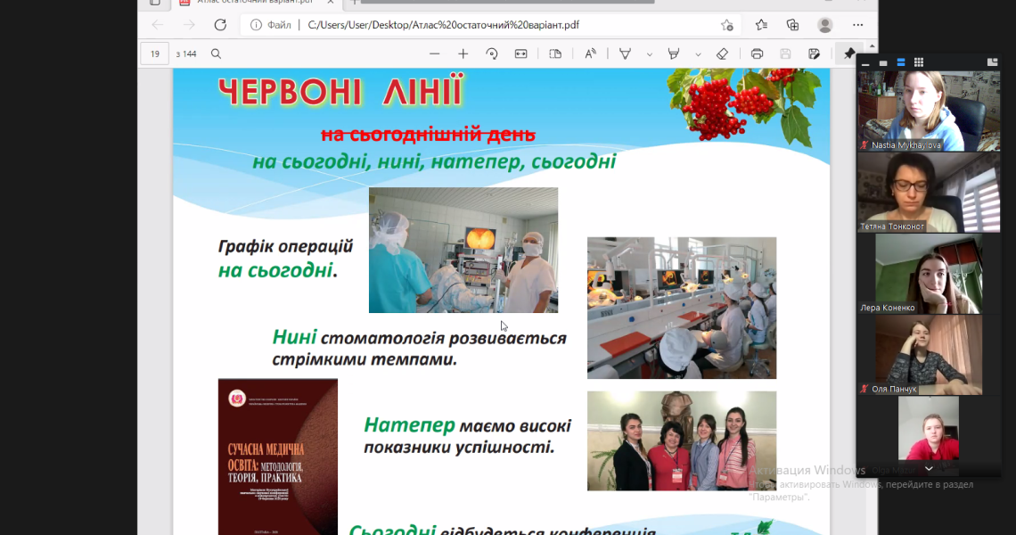Select the Highlight tool
The image size is (1016, 535).
click(x=674, y=53)
